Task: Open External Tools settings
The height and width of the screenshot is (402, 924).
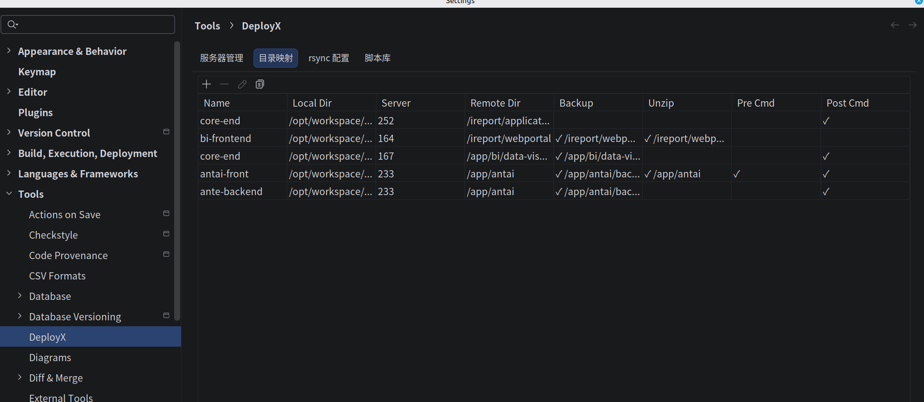Action: point(61,397)
